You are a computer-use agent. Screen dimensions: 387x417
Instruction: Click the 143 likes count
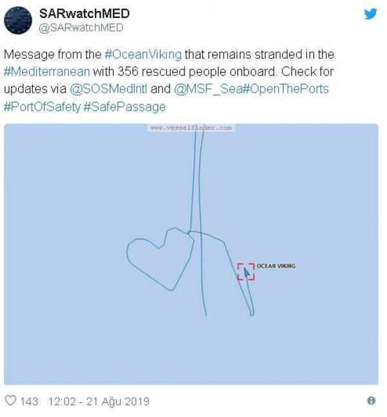(x=30, y=402)
